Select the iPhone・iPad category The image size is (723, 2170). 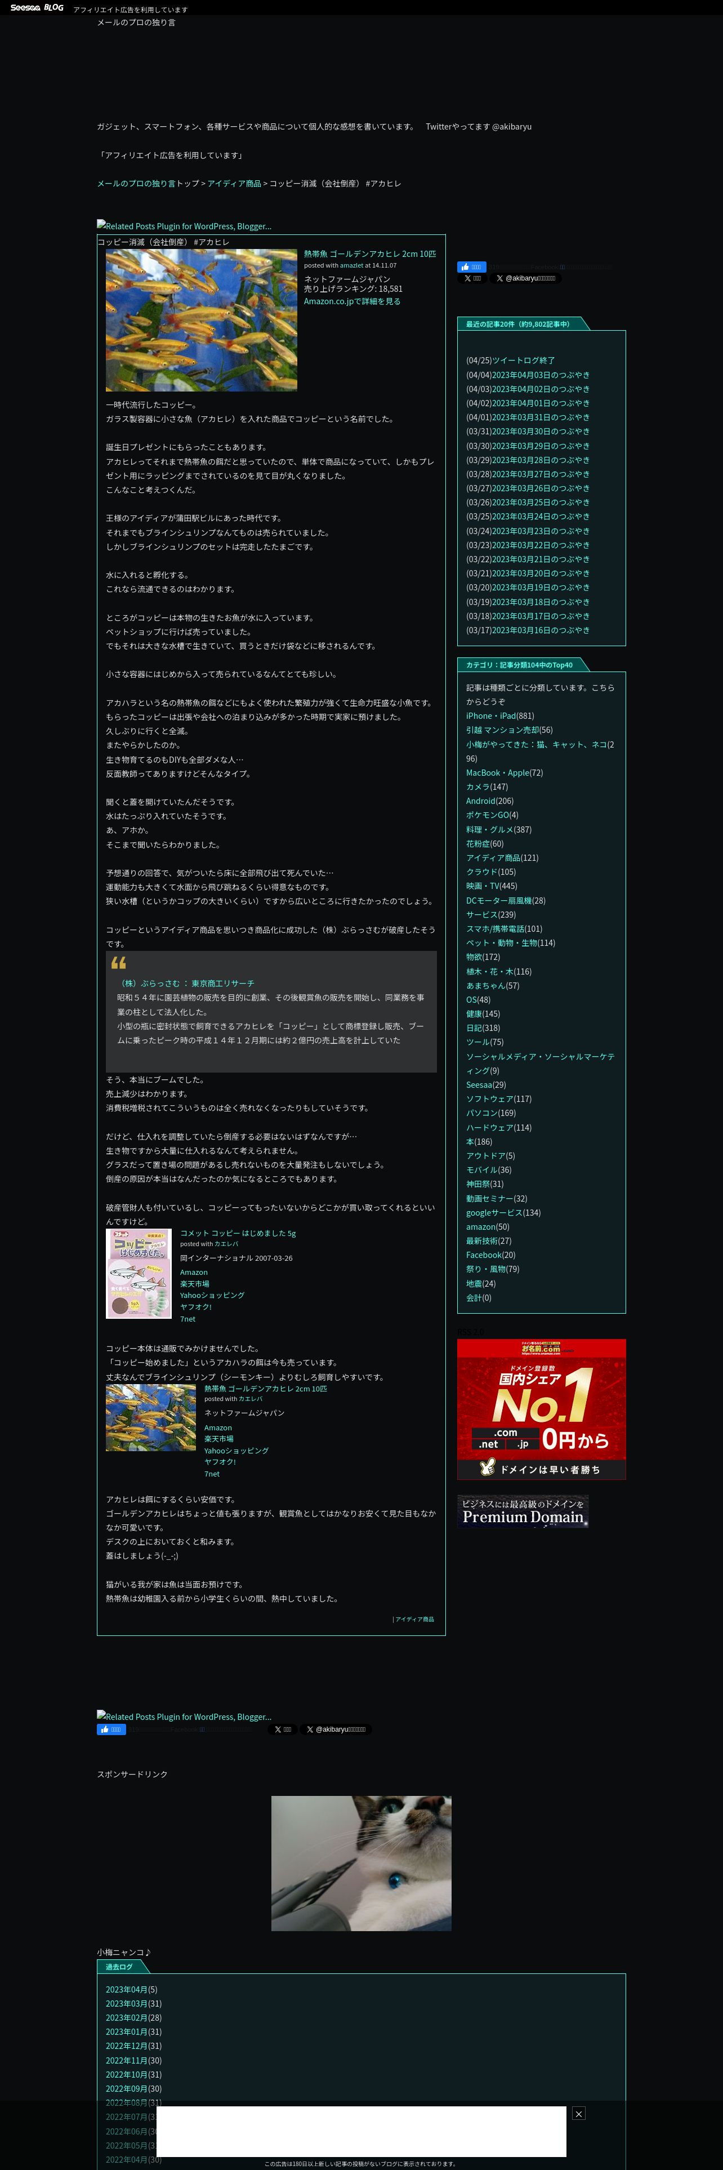coord(490,716)
